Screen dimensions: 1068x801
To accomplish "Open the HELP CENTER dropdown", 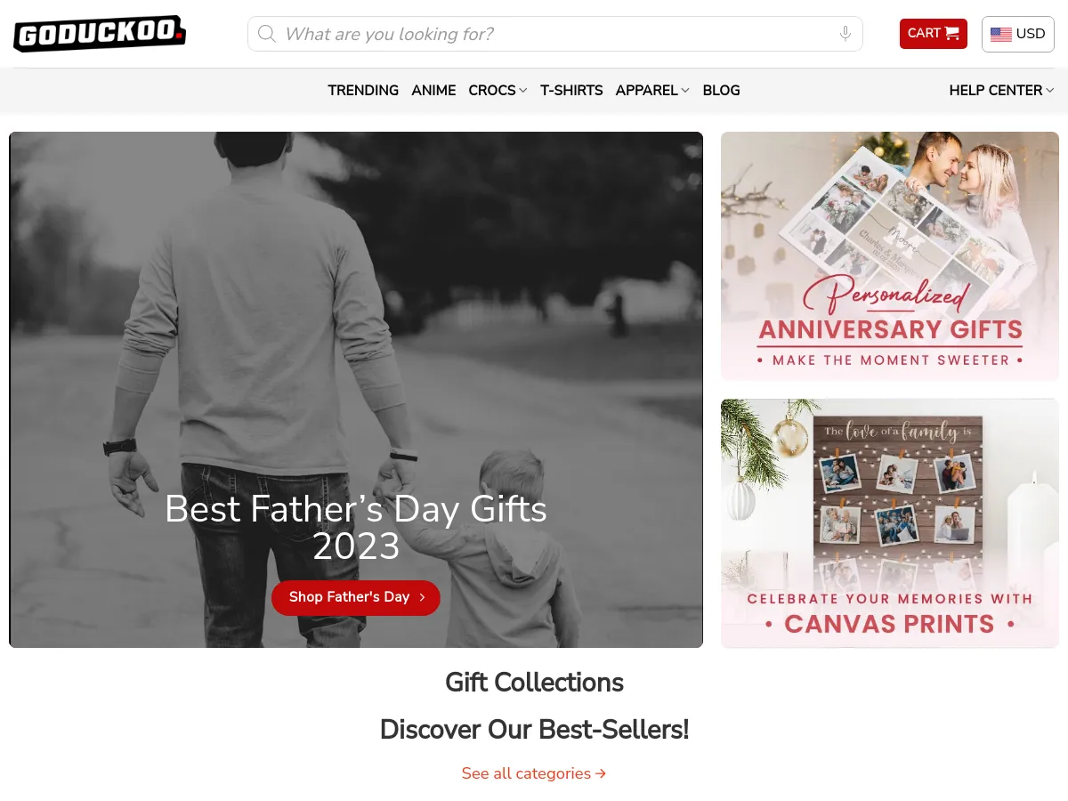I will coord(1001,90).
